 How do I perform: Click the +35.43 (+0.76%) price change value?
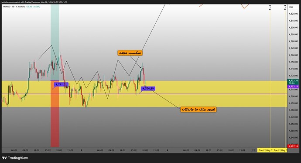point(33,7)
